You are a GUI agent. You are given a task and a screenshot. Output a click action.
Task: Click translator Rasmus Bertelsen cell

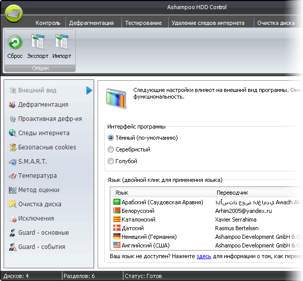point(237,228)
